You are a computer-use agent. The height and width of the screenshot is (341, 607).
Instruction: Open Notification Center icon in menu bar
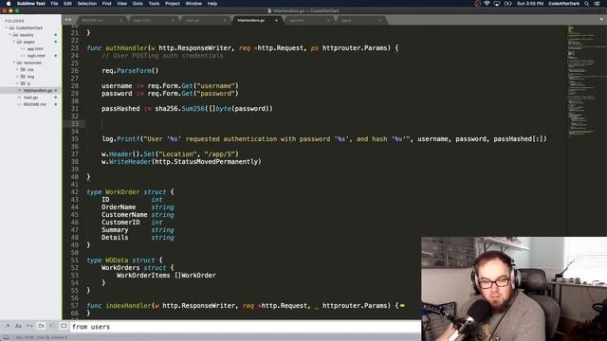[x=597, y=4]
